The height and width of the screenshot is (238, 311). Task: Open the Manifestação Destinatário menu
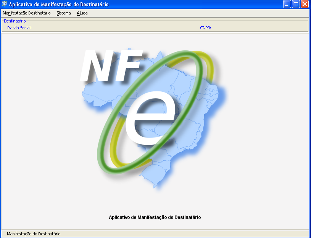[27, 13]
